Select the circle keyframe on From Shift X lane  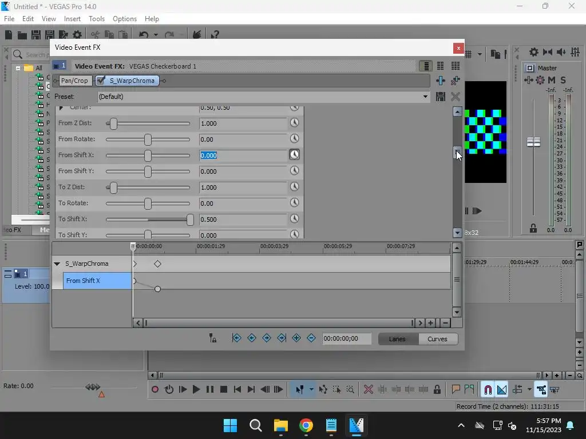(158, 289)
